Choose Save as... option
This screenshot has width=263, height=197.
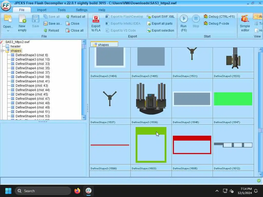[53, 23]
